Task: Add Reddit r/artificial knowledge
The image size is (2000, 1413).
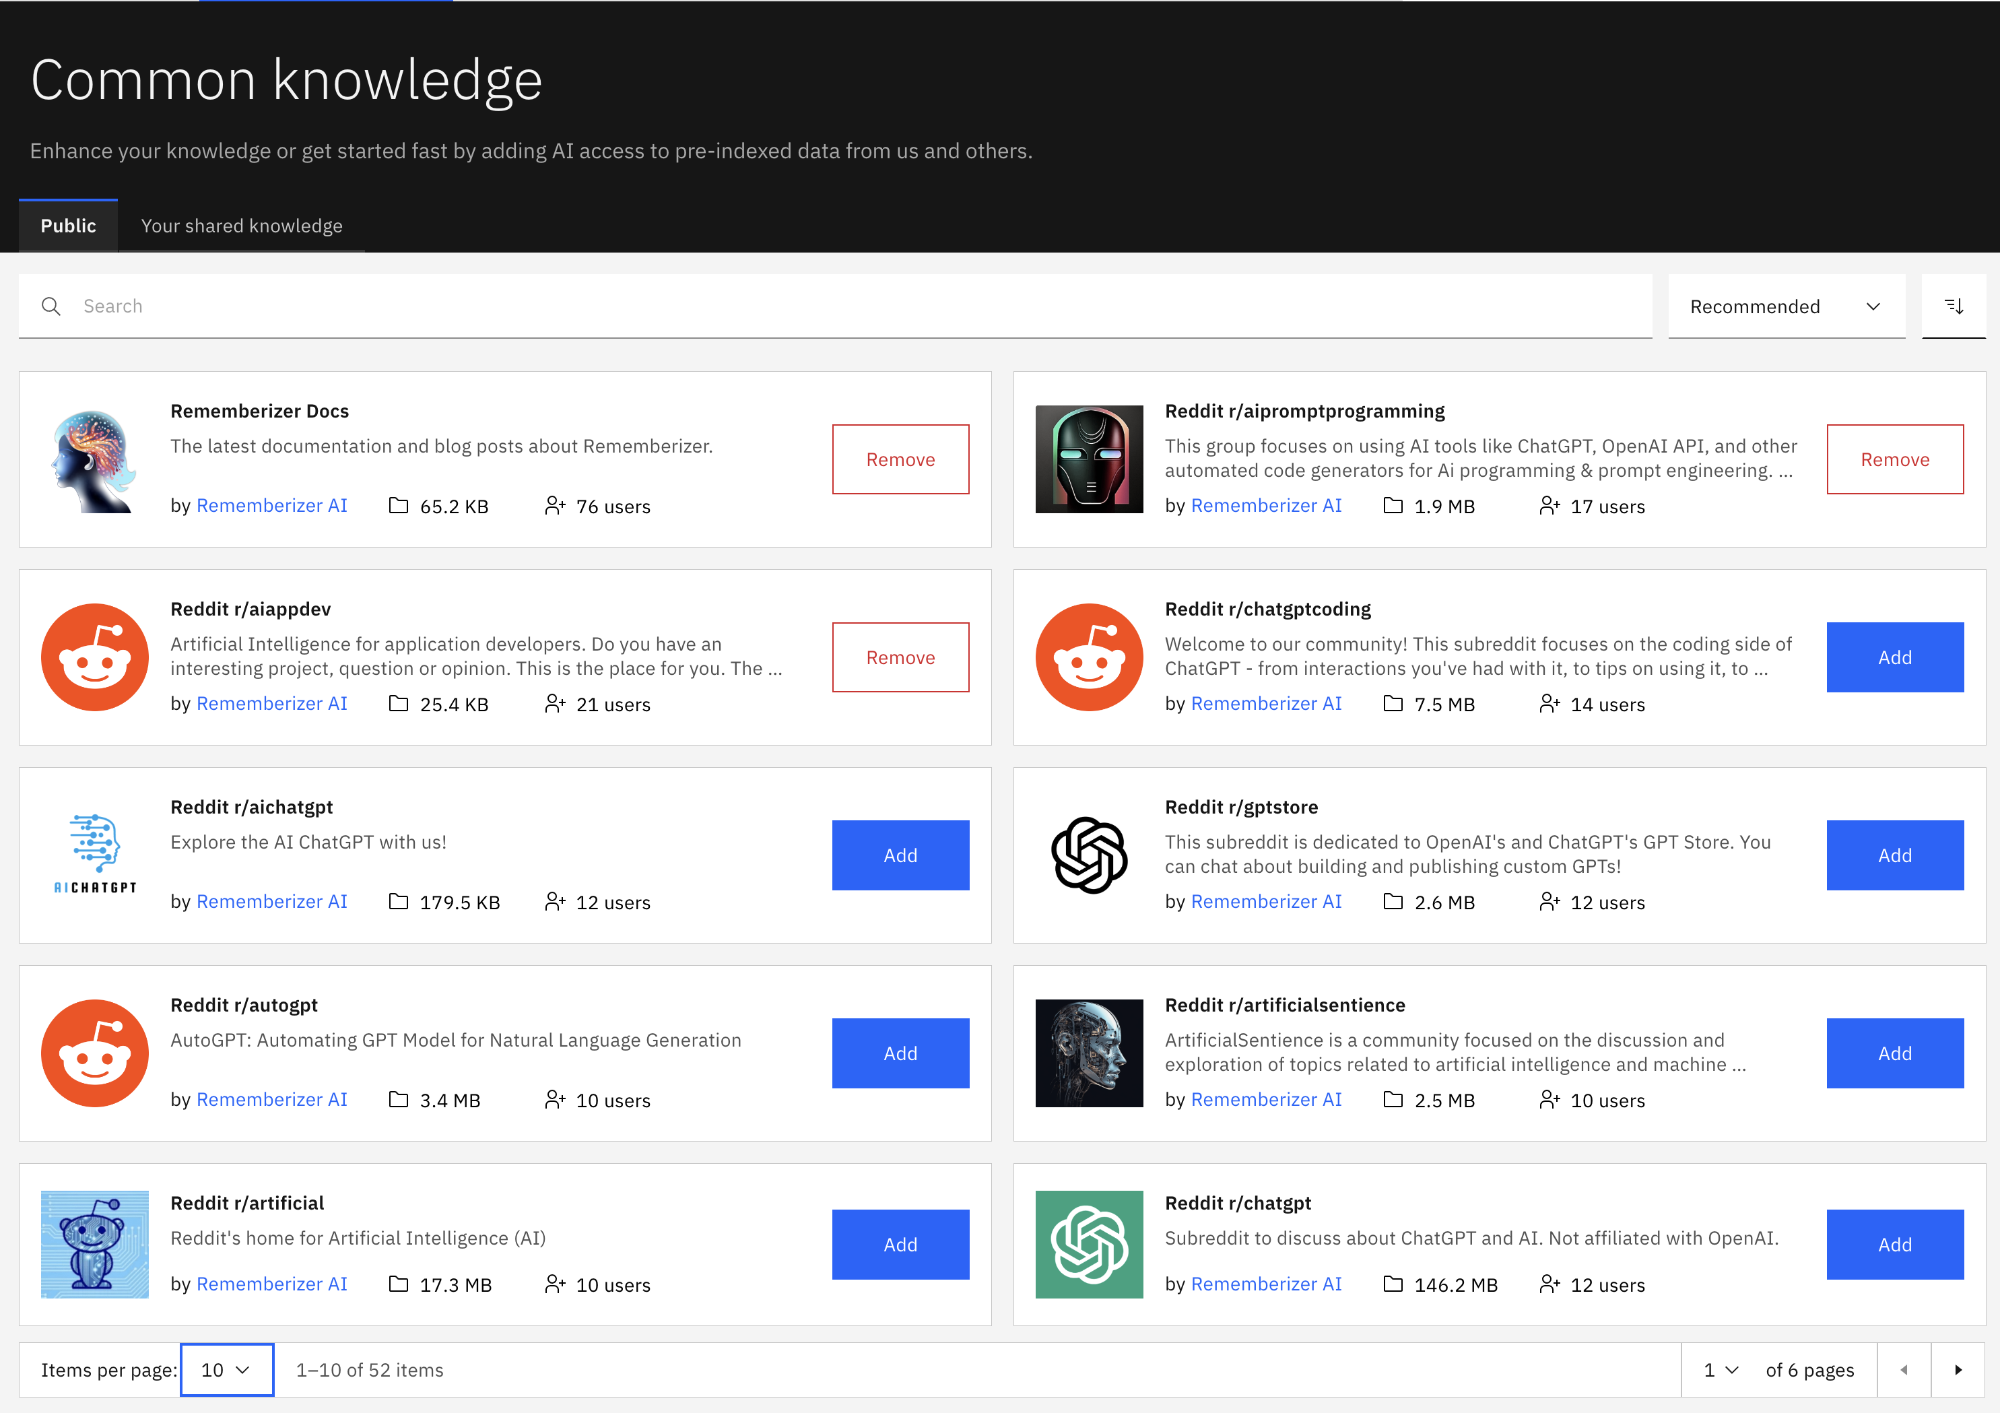Action: [x=900, y=1244]
